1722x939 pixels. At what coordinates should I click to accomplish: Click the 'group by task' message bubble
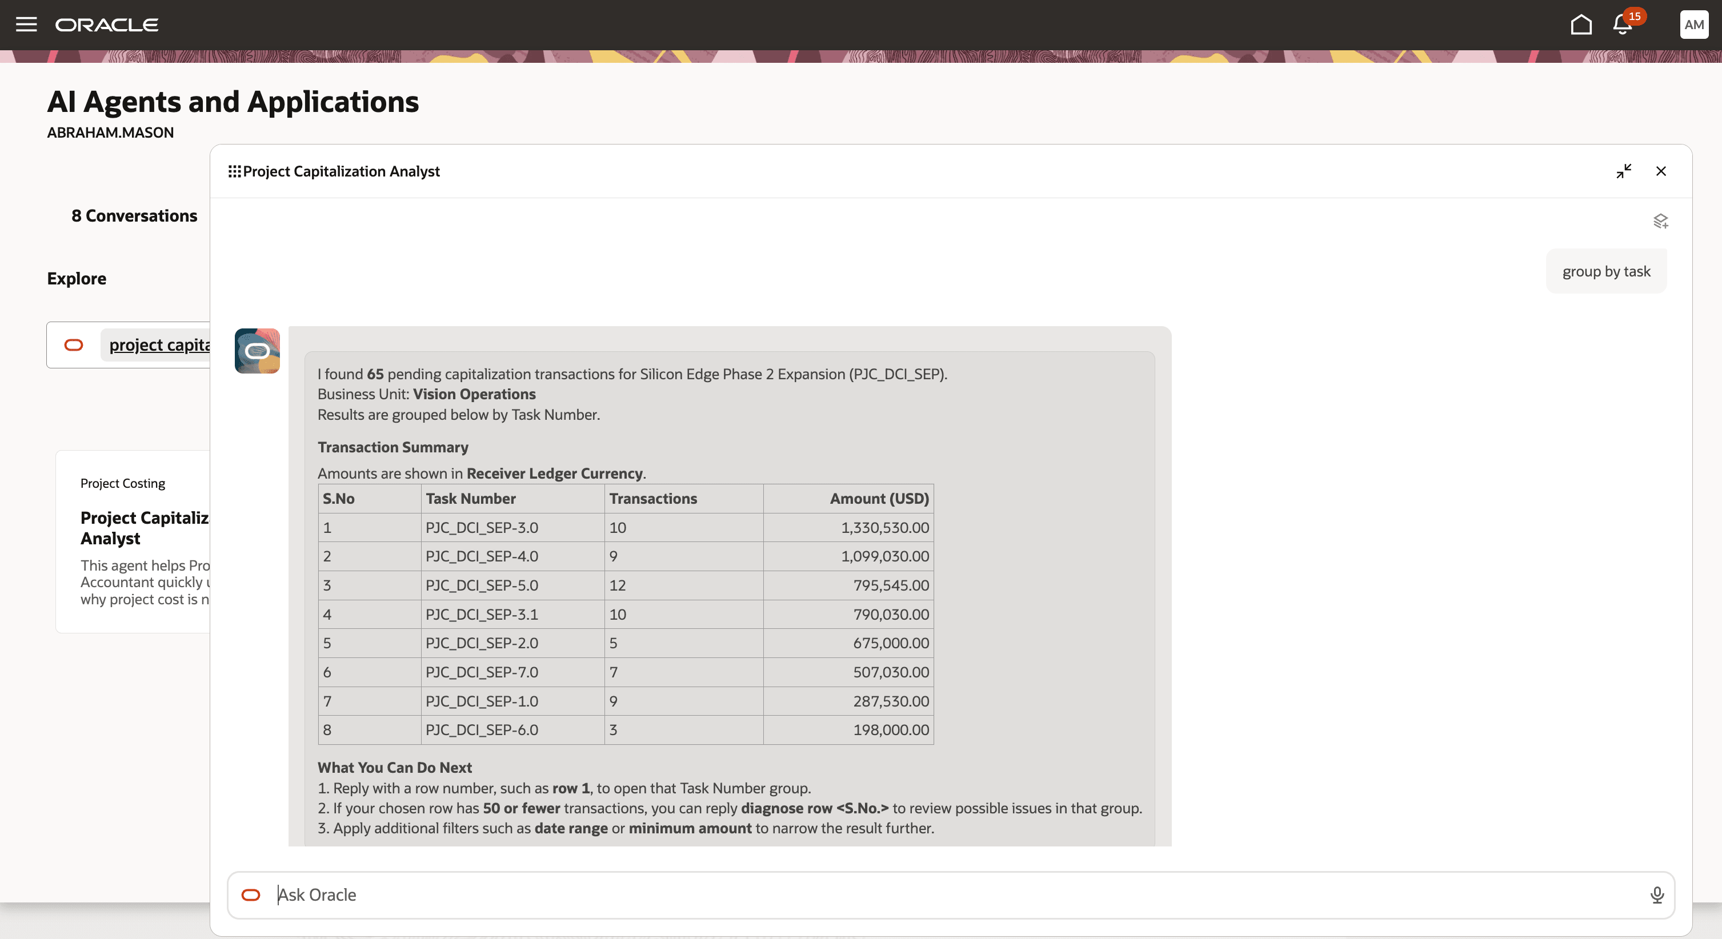click(x=1607, y=271)
